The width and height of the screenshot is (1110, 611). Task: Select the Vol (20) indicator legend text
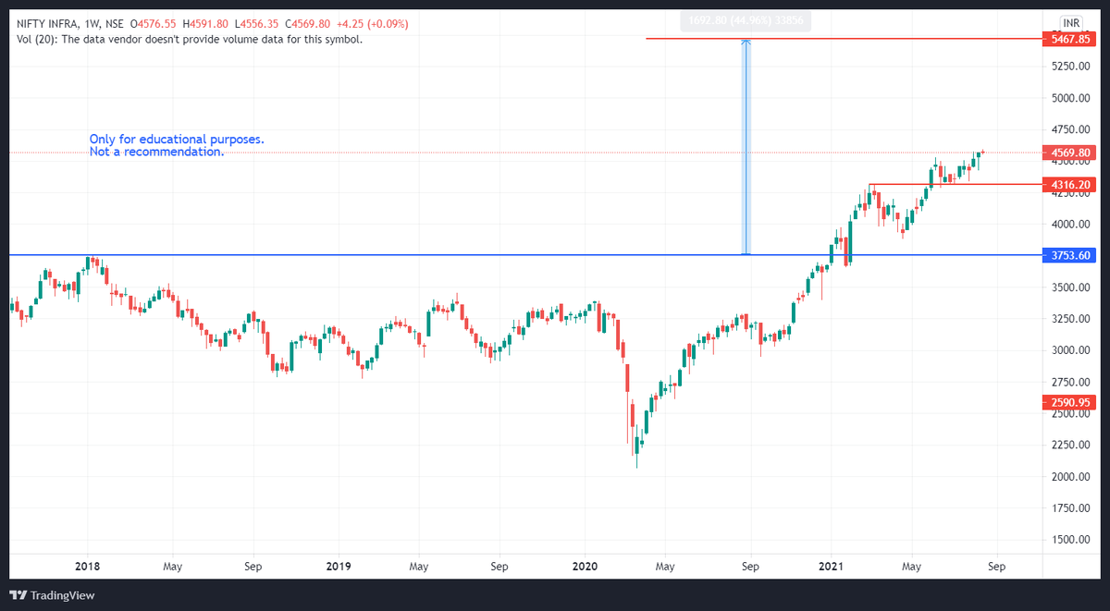190,40
